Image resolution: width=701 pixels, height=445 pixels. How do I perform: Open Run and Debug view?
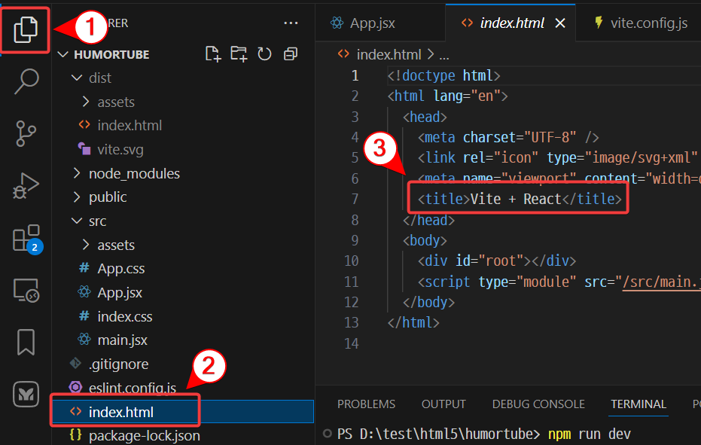(26, 185)
